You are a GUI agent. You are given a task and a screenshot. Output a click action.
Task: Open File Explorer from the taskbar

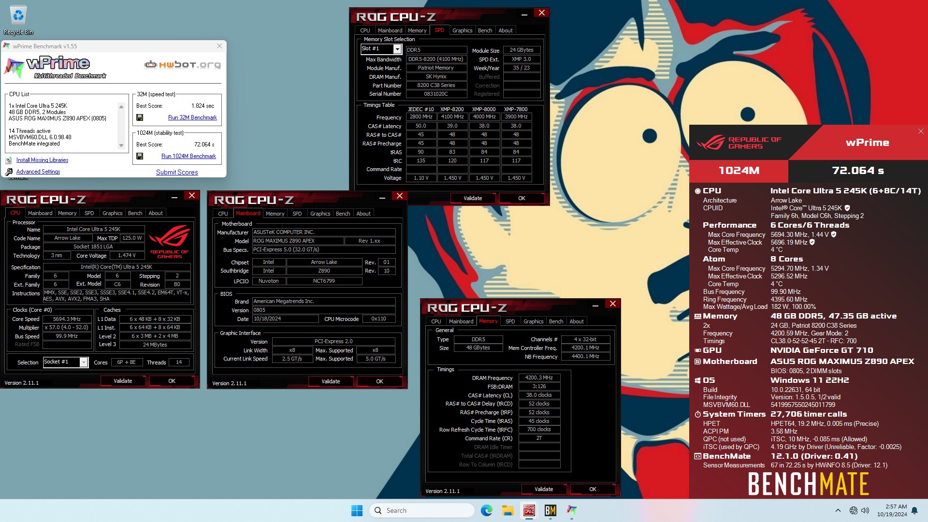click(507, 510)
